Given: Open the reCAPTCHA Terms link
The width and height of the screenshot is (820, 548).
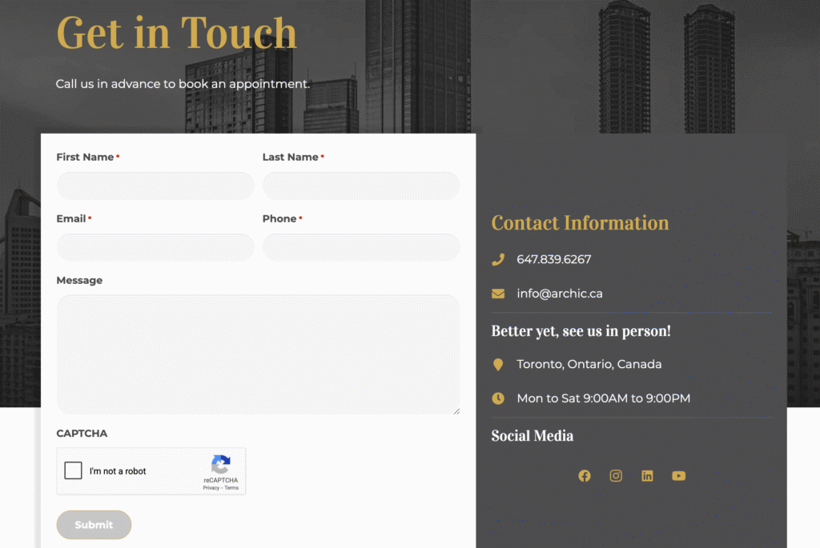Looking at the screenshot, I should pyautogui.click(x=231, y=488).
